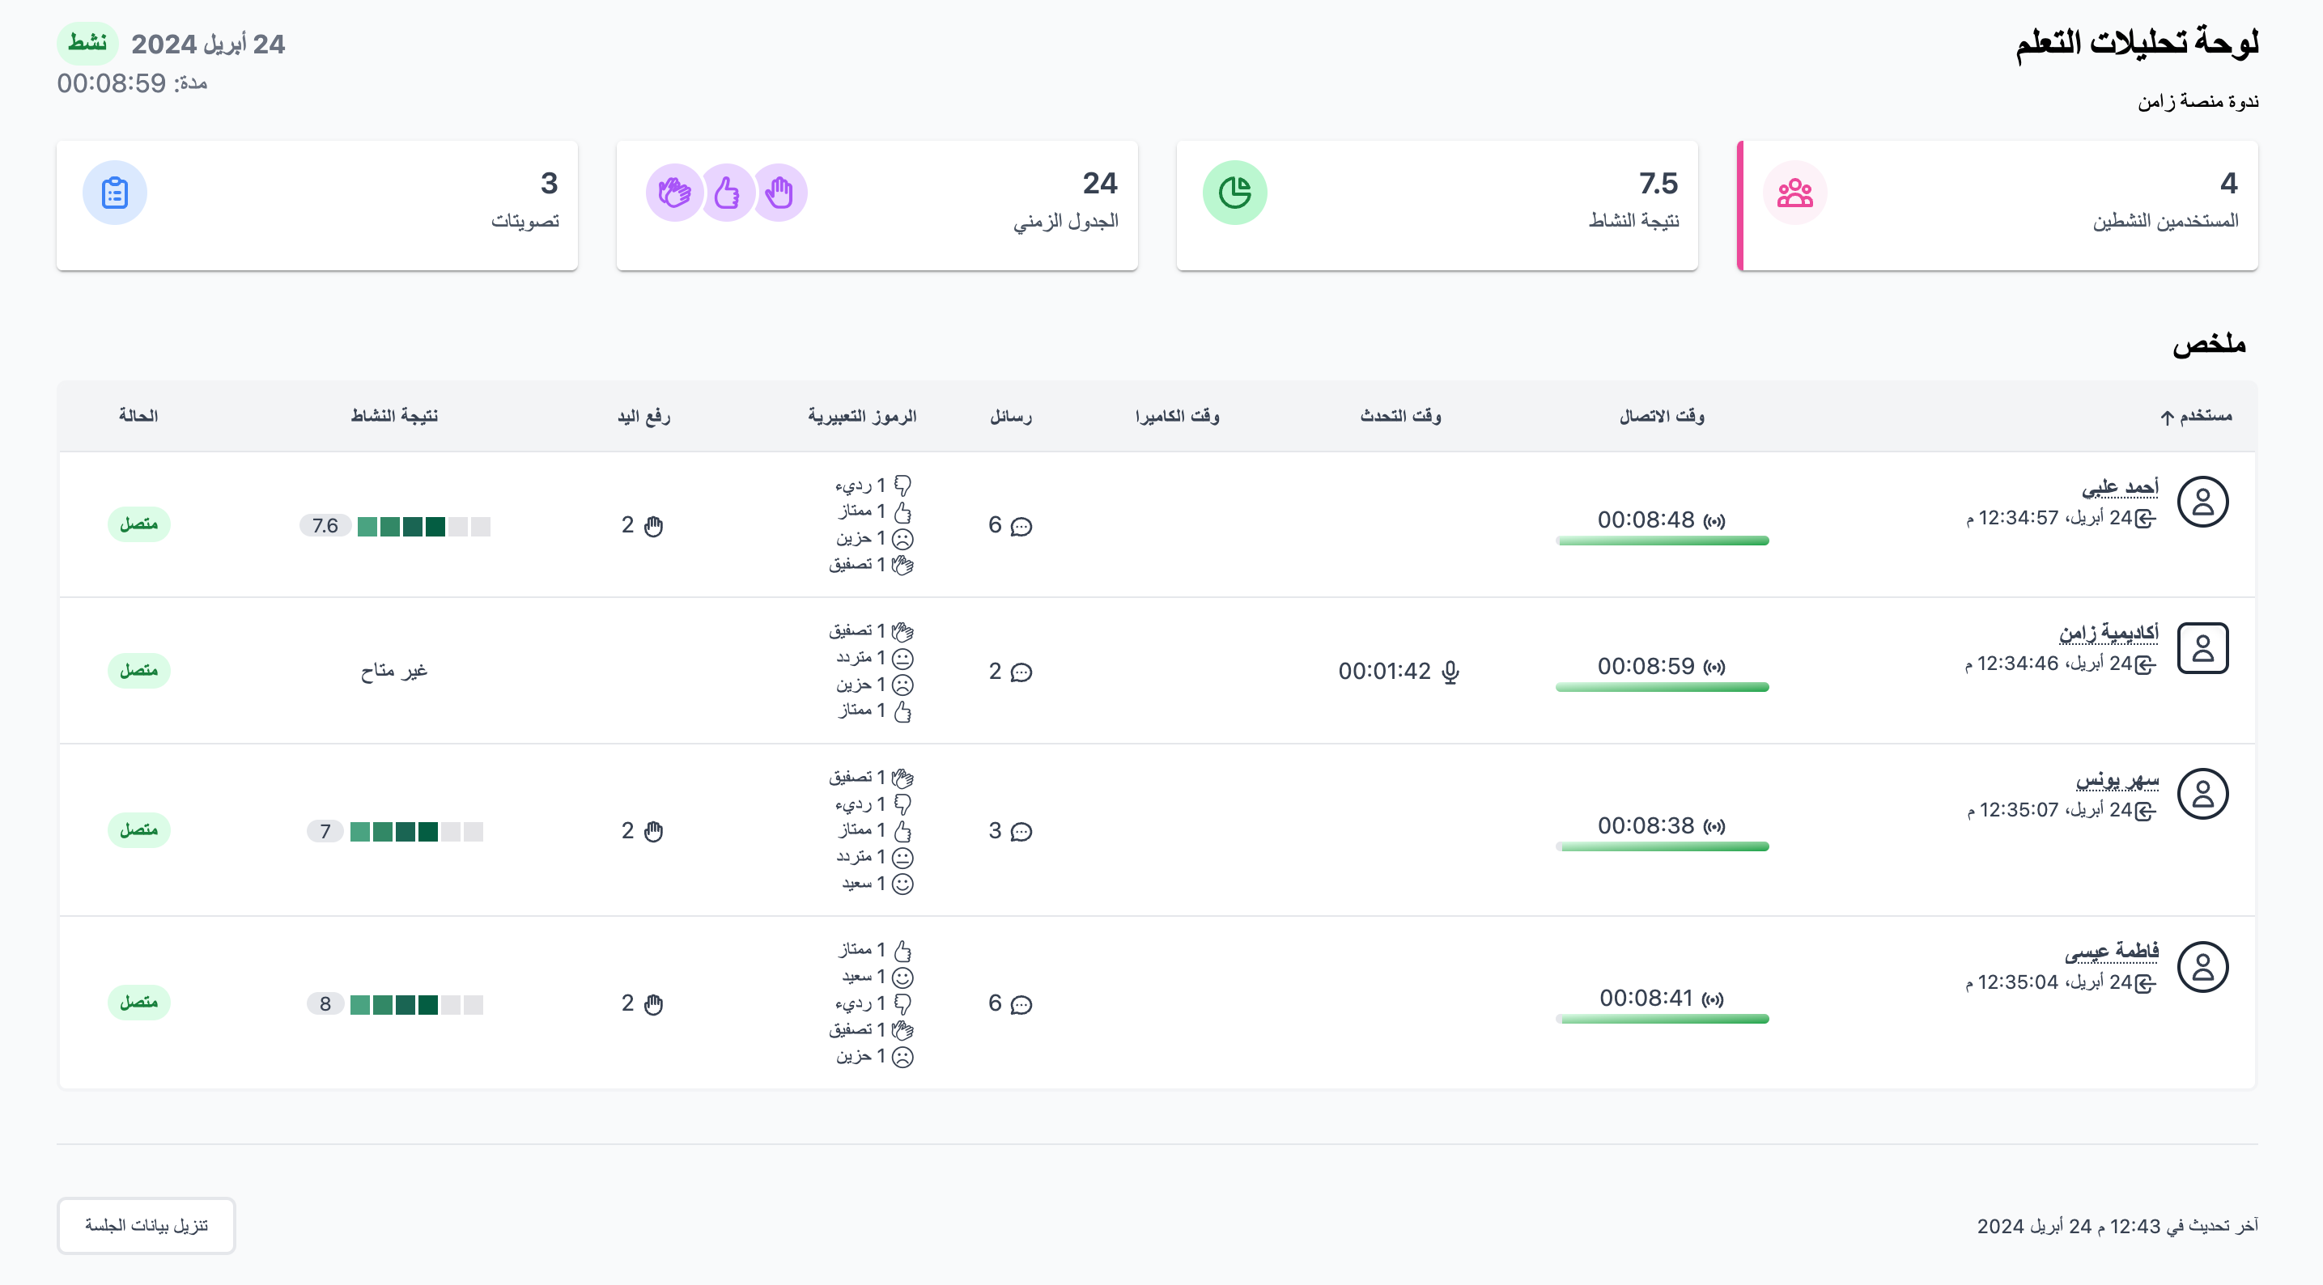2323x1285 pixels.
Task: Click the purple raised hand icon in timeline card
Action: tap(779, 193)
